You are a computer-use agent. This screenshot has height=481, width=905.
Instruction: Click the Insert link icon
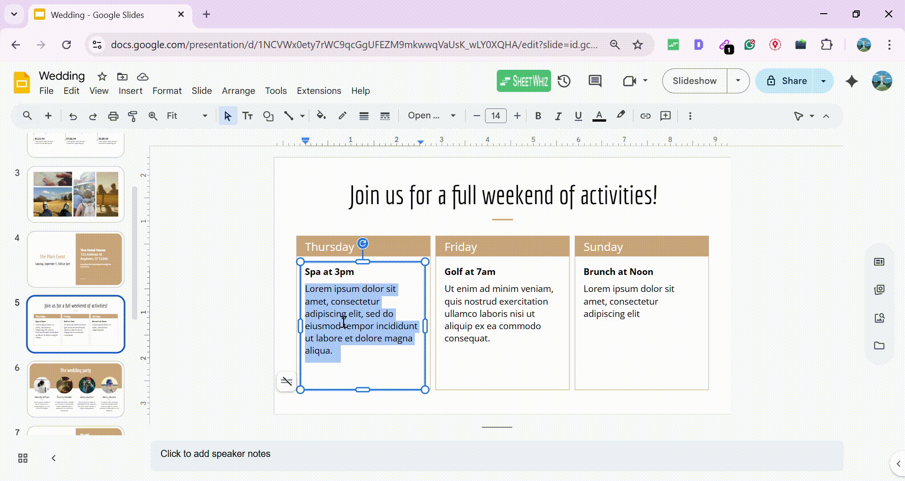click(645, 116)
